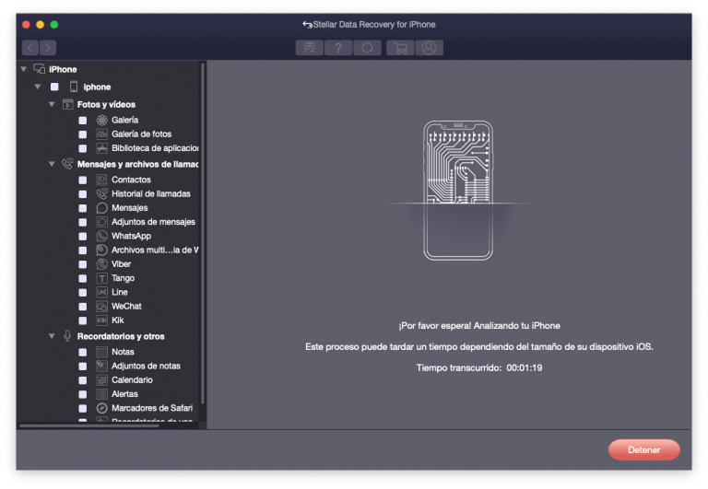708x489 pixels.
Task: Click the Calendario icon
Action: pyautogui.click(x=102, y=379)
